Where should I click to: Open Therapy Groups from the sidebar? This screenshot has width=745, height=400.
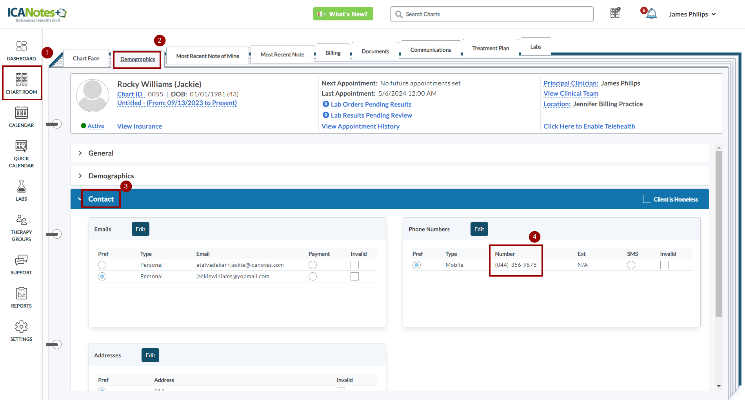click(x=22, y=228)
